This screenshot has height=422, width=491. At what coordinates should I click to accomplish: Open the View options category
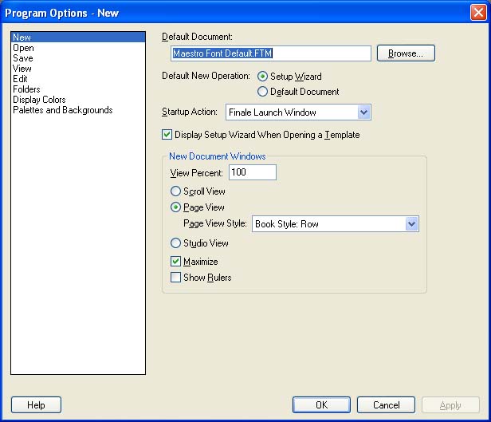22,69
